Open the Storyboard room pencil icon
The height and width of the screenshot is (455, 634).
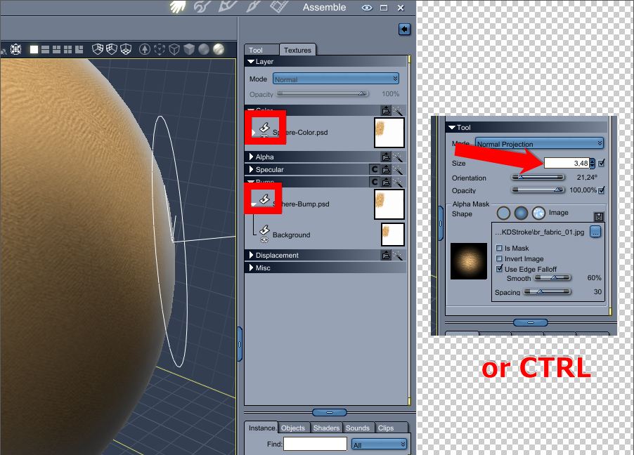[x=228, y=6]
